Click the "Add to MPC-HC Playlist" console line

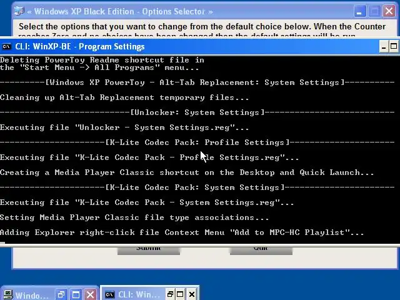182,232
